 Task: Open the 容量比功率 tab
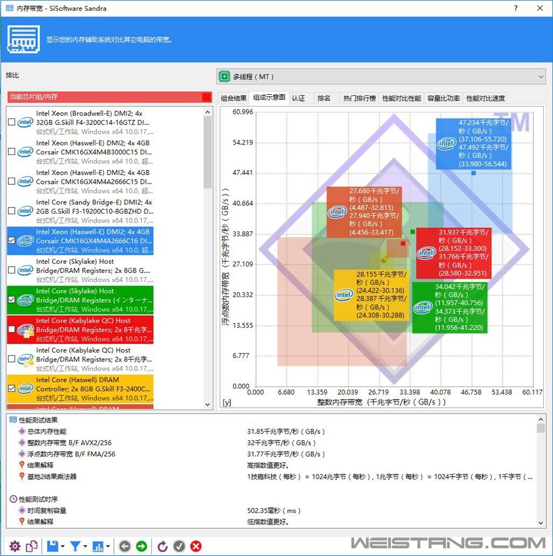point(444,98)
